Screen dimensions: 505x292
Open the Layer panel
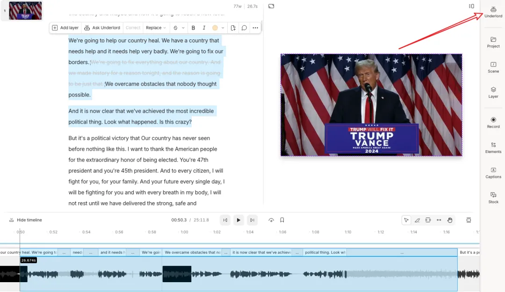tap(493, 93)
